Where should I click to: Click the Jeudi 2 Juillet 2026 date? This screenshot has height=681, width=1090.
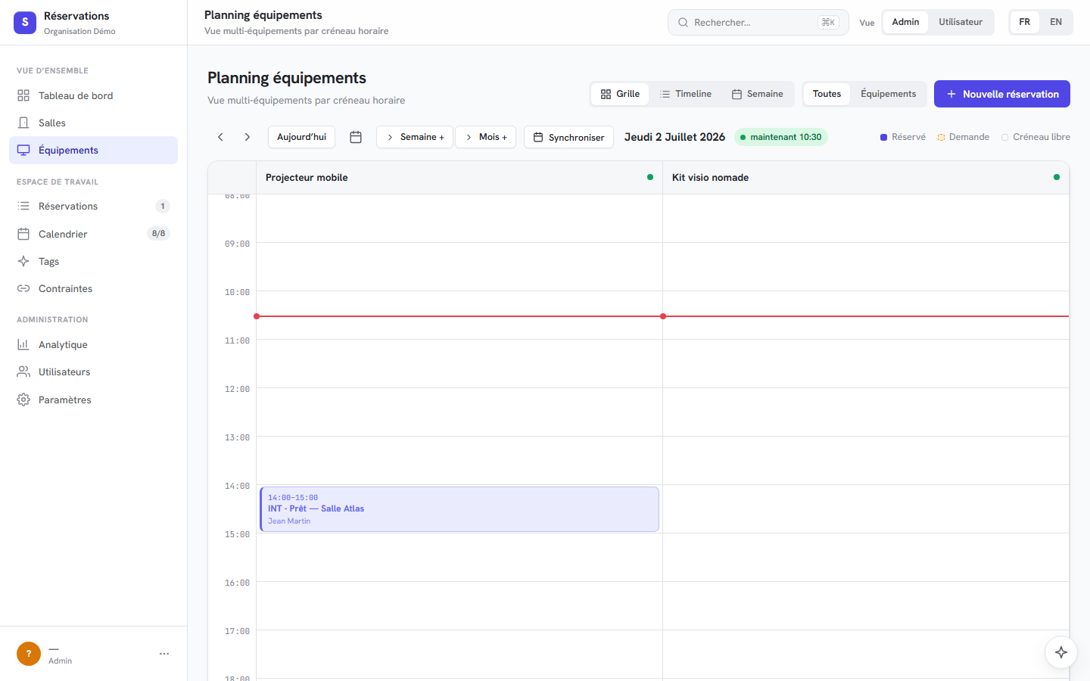[x=674, y=137]
